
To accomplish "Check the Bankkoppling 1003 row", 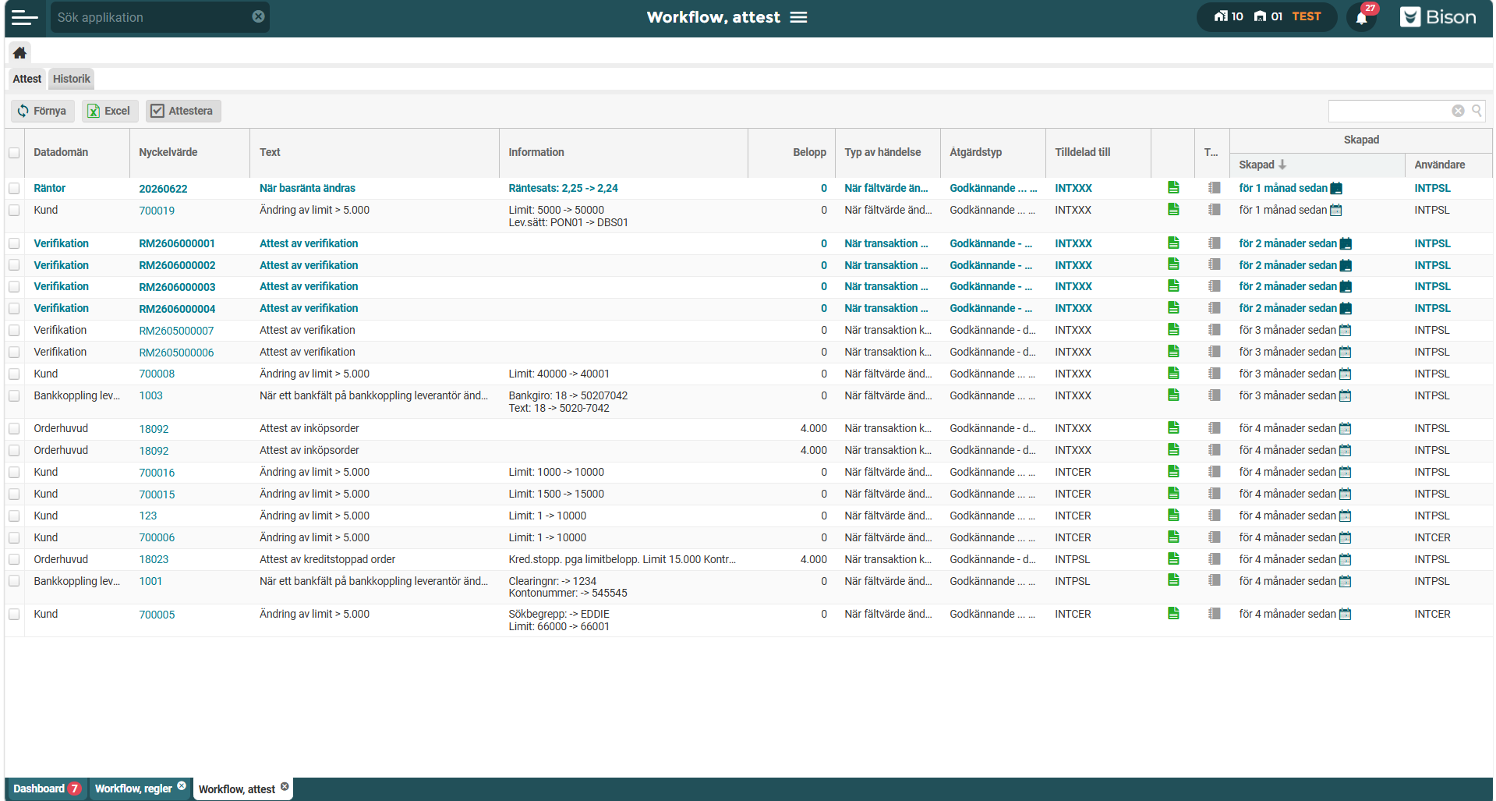I will [x=14, y=396].
